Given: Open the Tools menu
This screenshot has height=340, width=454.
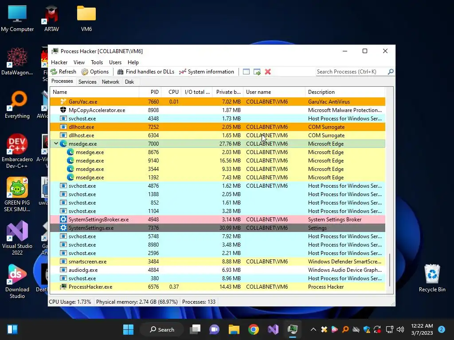Looking at the screenshot, I should click(97, 62).
